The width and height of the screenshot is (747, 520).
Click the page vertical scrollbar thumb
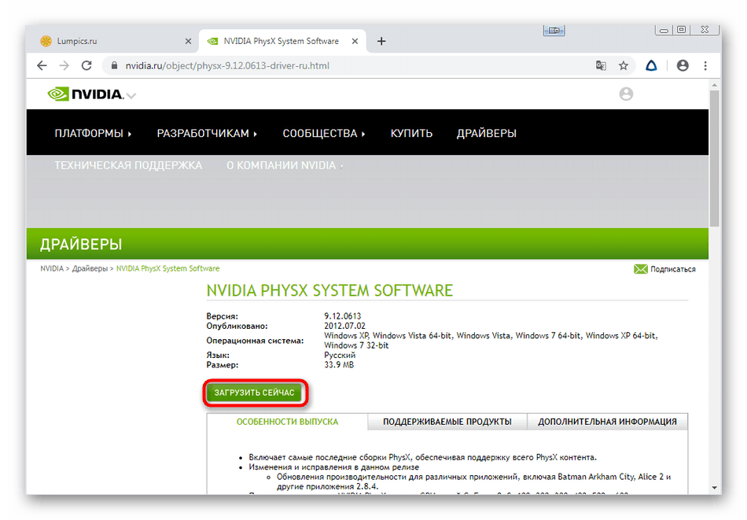click(x=714, y=158)
